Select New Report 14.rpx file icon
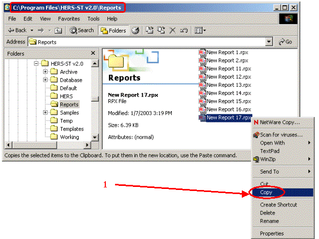 coord(202,93)
